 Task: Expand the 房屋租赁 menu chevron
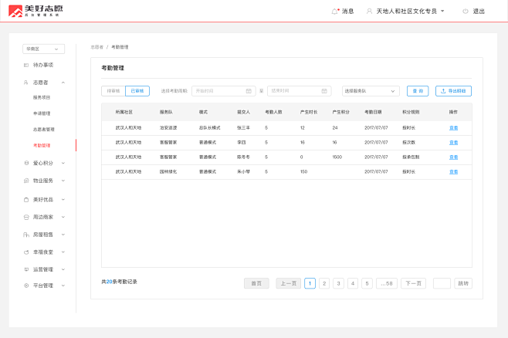pos(63,235)
